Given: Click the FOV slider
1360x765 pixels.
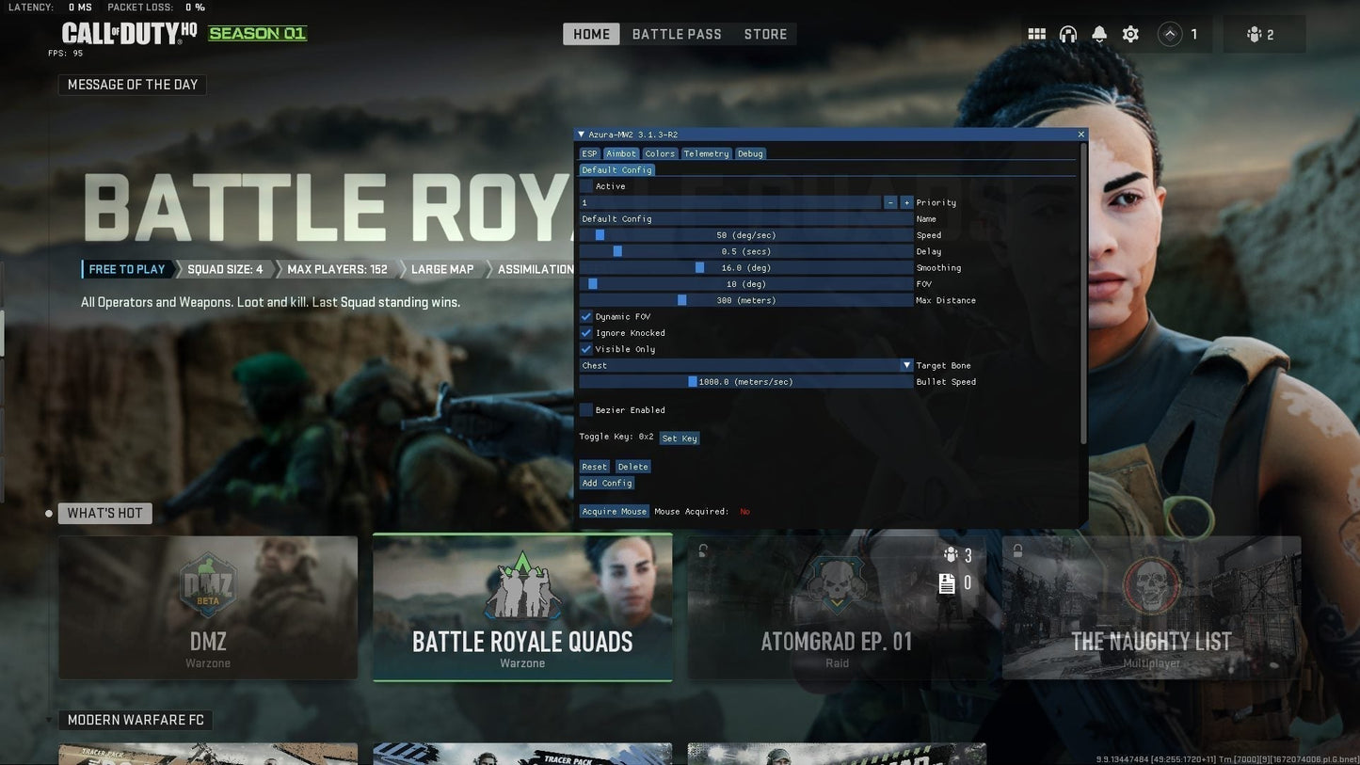Looking at the screenshot, I should [x=746, y=284].
